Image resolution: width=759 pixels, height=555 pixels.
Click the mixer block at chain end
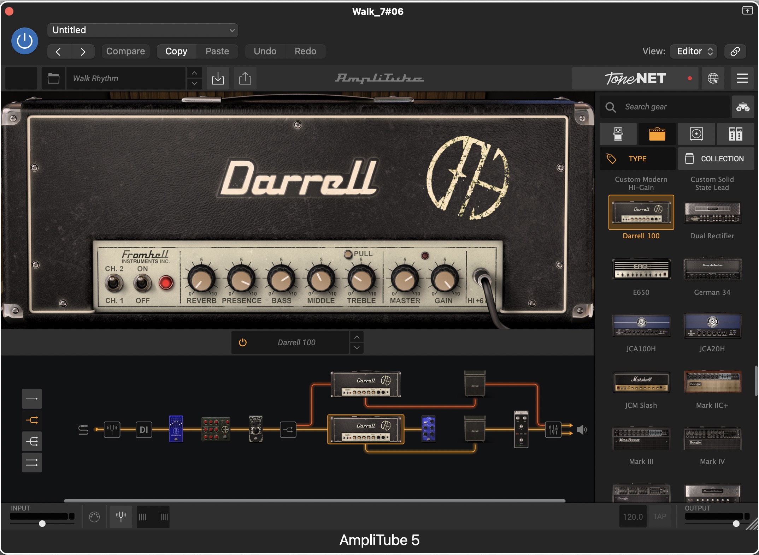tap(553, 430)
